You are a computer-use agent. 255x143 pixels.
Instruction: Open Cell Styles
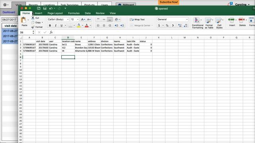(x=219, y=23)
